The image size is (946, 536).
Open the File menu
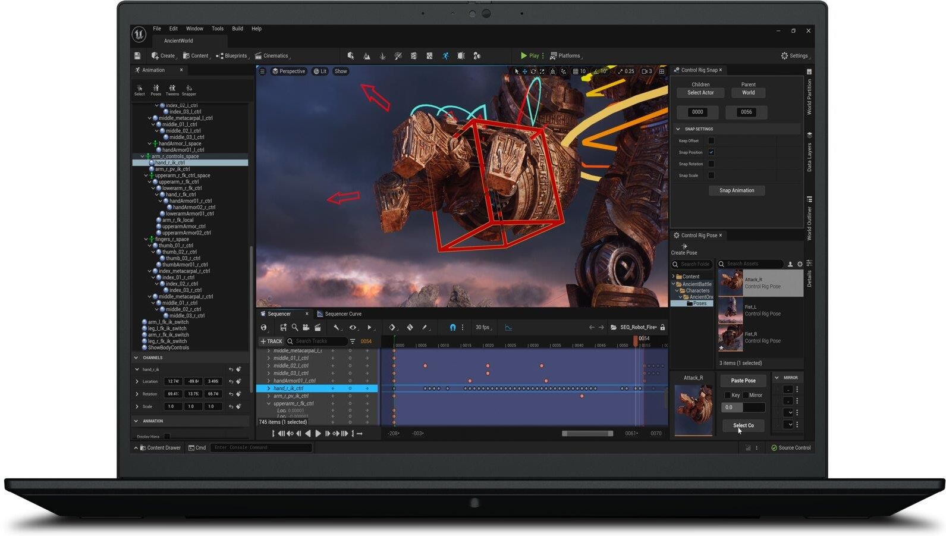point(157,29)
